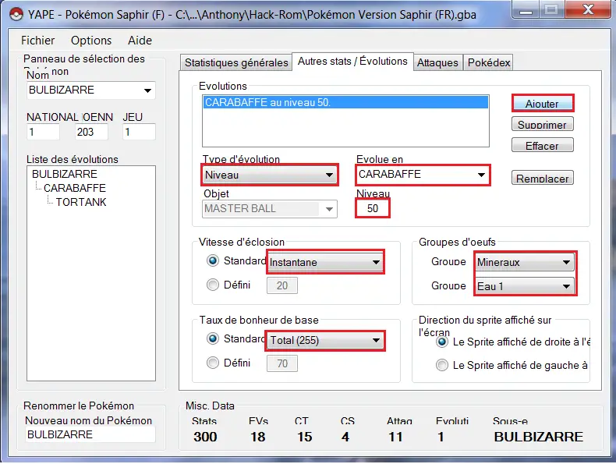Select 'CARABAFFE au niveau 50.' list entry
The height and width of the screenshot is (464, 616).
(345, 102)
